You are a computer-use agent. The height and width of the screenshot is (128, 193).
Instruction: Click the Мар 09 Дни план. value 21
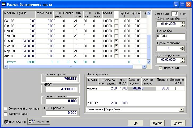(76, 51)
